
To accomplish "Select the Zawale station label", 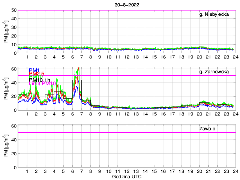I will [x=207, y=129].
